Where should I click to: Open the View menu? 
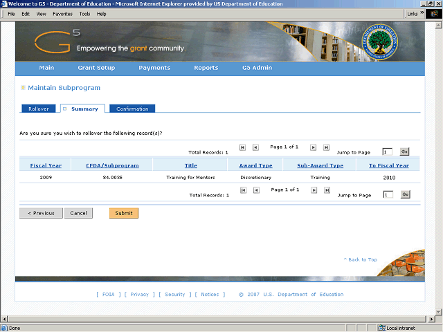tap(42, 14)
